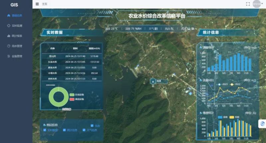
Task: Select the 东泉水库 row in data table
Action: click(x=71, y=62)
